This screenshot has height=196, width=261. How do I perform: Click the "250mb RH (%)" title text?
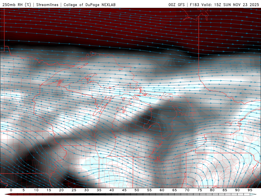(17, 5)
